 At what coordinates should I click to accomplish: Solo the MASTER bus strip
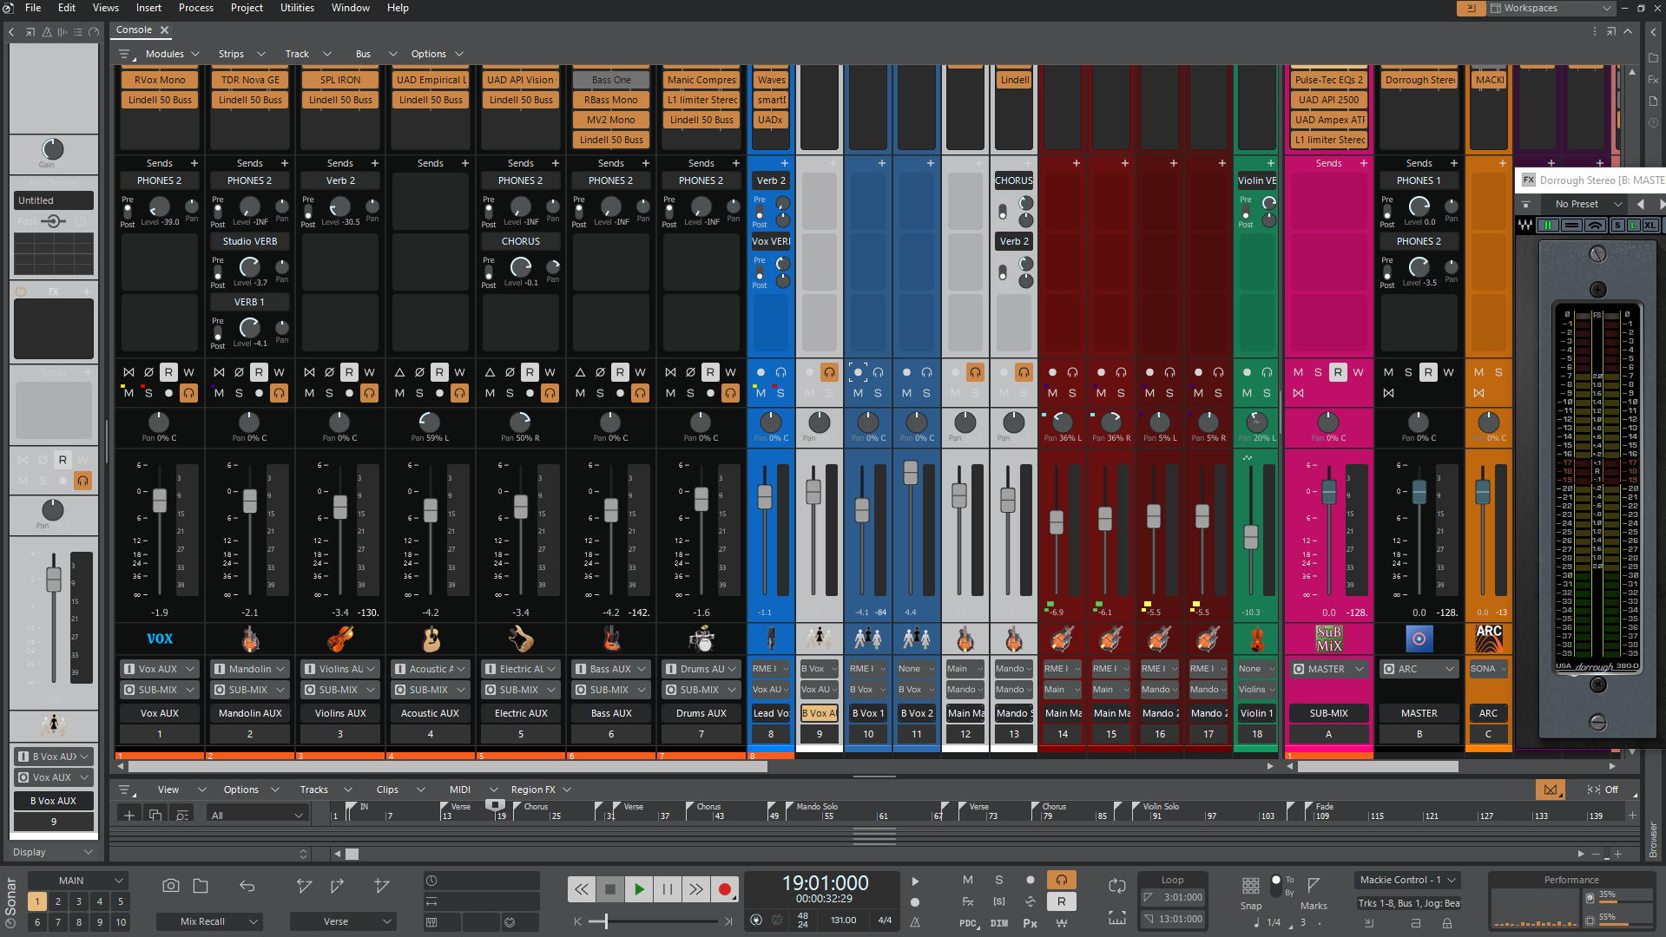click(1408, 372)
